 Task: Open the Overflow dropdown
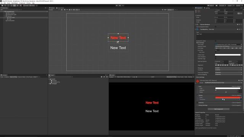coord(228,70)
